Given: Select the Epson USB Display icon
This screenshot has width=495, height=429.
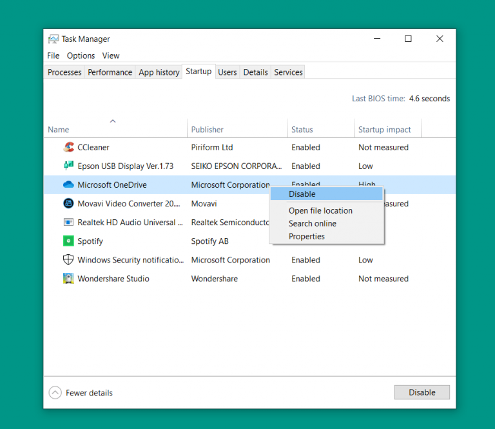Looking at the screenshot, I should coord(68,166).
